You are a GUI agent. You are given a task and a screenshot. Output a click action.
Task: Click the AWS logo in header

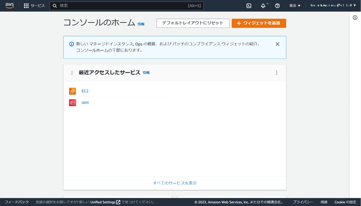coord(9,6)
